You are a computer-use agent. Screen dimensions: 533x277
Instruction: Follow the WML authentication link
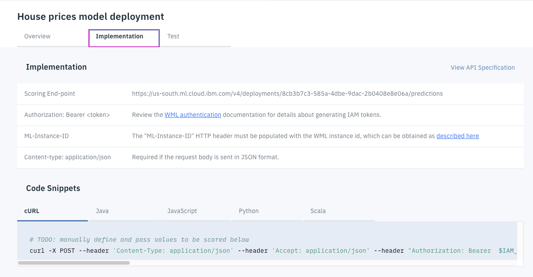click(193, 115)
